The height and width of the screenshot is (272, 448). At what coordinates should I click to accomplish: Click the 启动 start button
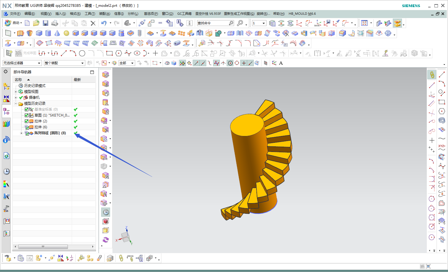click(x=14, y=23)
